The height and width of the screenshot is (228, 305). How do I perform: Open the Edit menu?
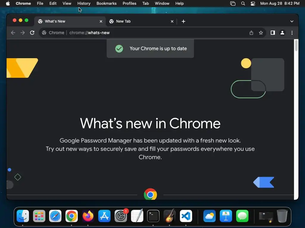53,4
